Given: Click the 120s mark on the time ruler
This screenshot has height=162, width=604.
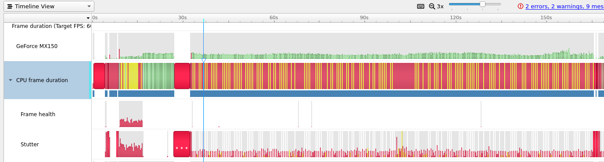Looking at the screenshot, I should [456, 17].
